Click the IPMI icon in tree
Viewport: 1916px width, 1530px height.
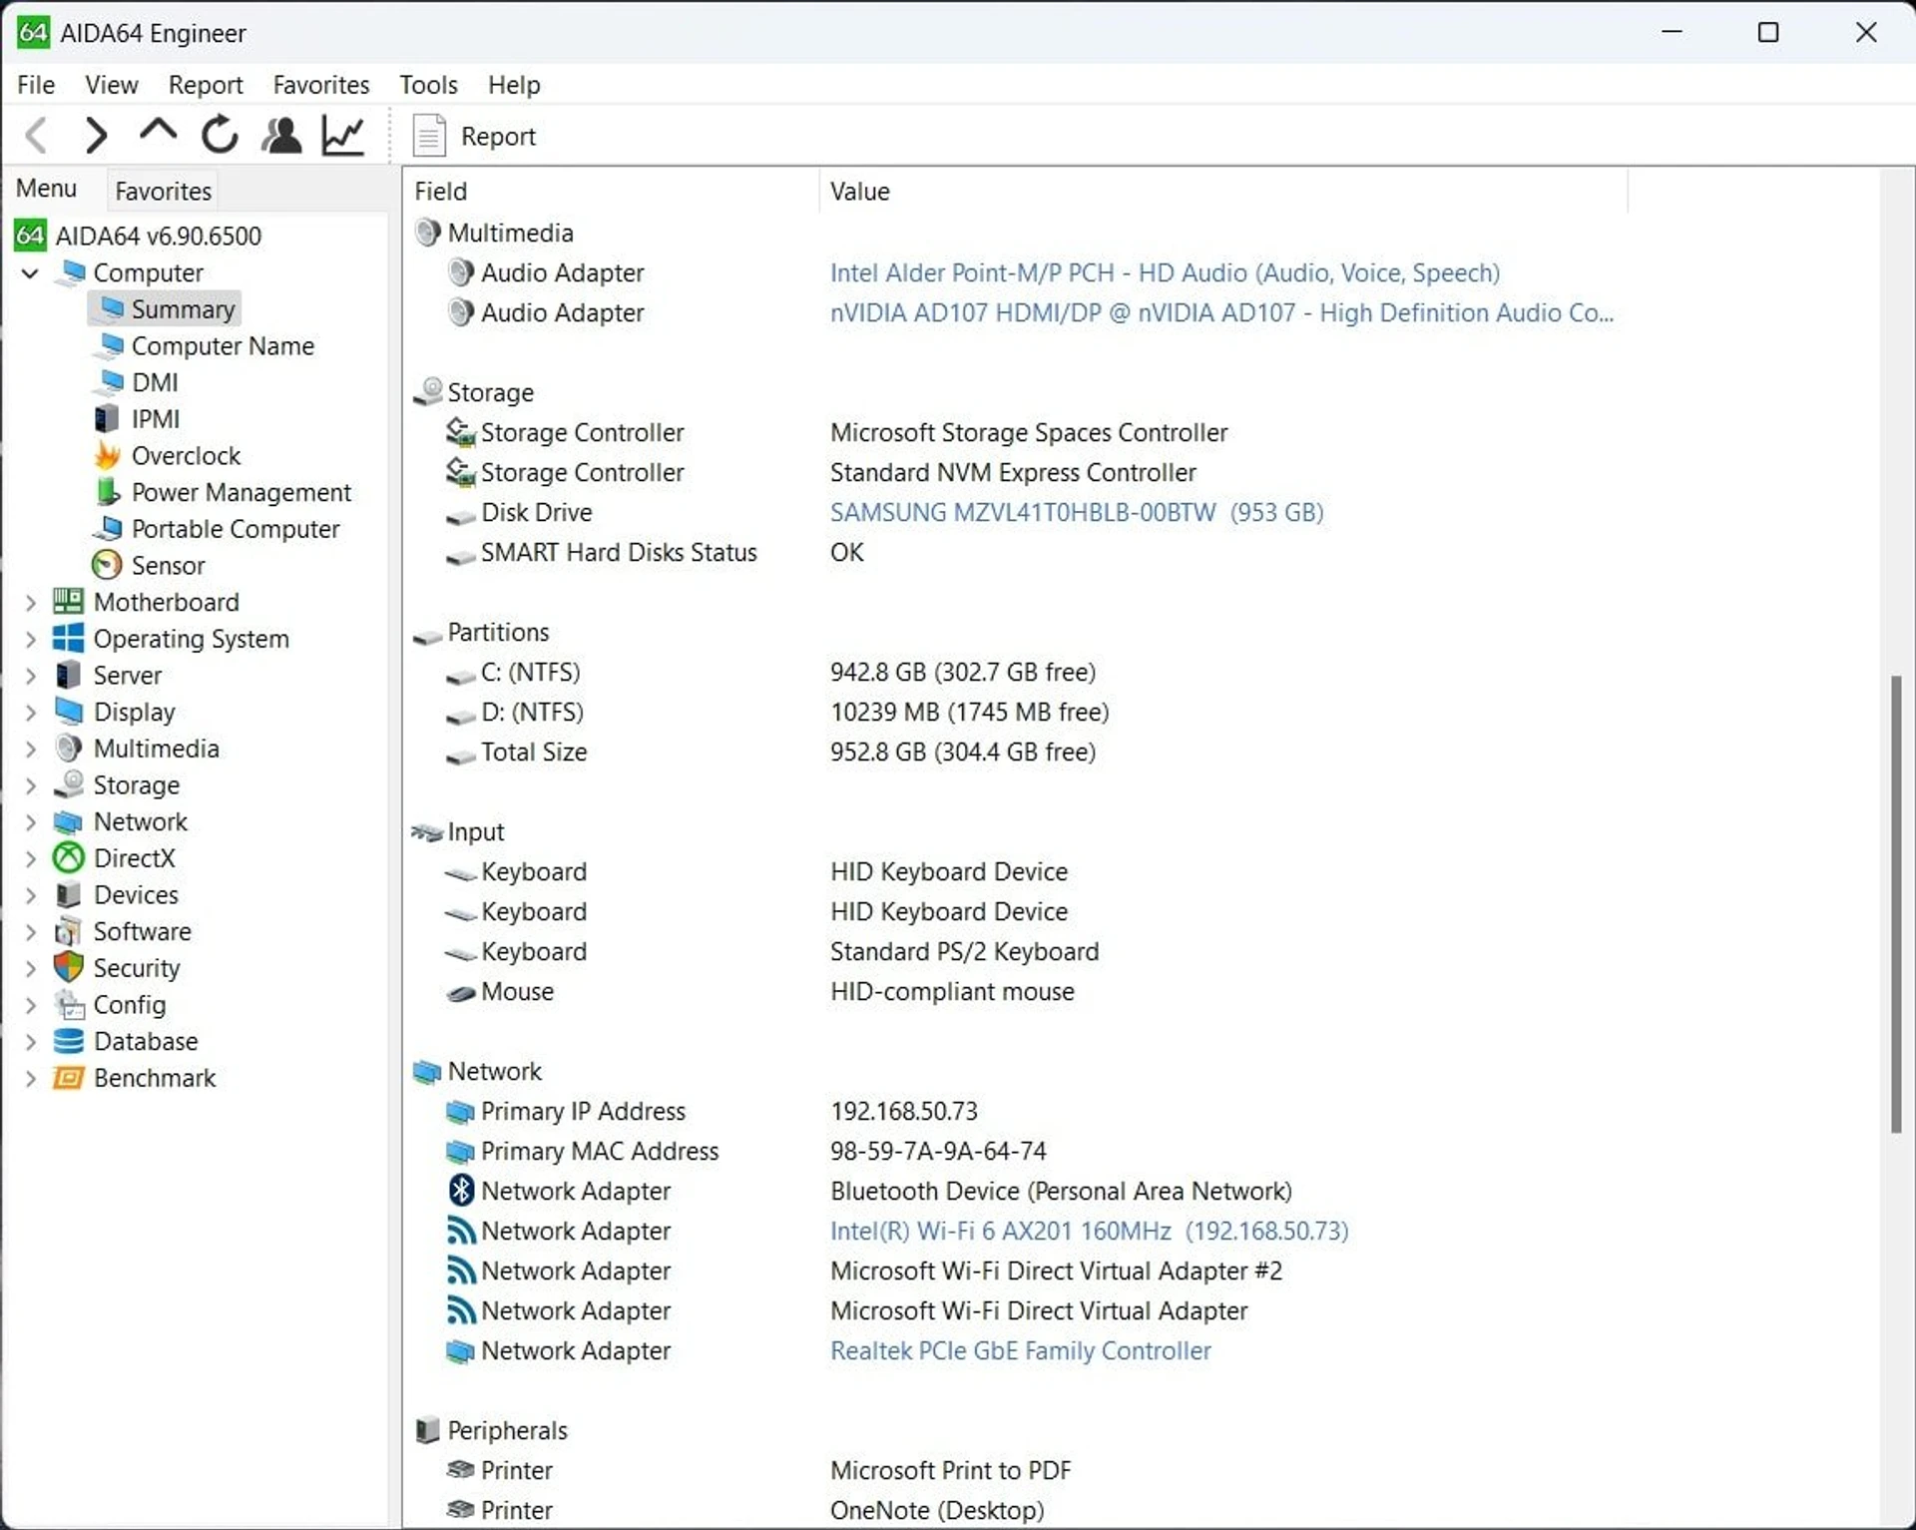click(107, 419)
